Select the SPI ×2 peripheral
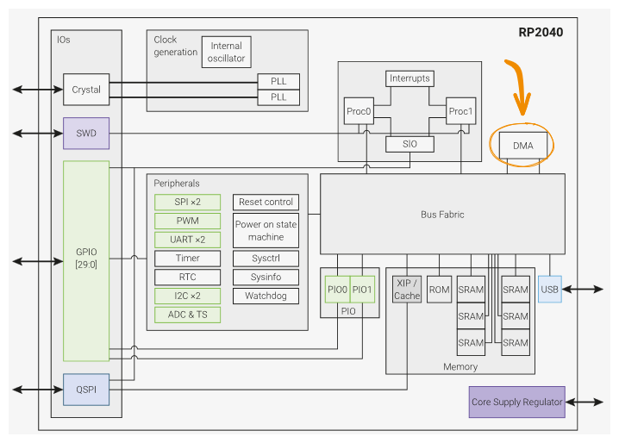Screen dimensions: 619x443 (188, 203)
